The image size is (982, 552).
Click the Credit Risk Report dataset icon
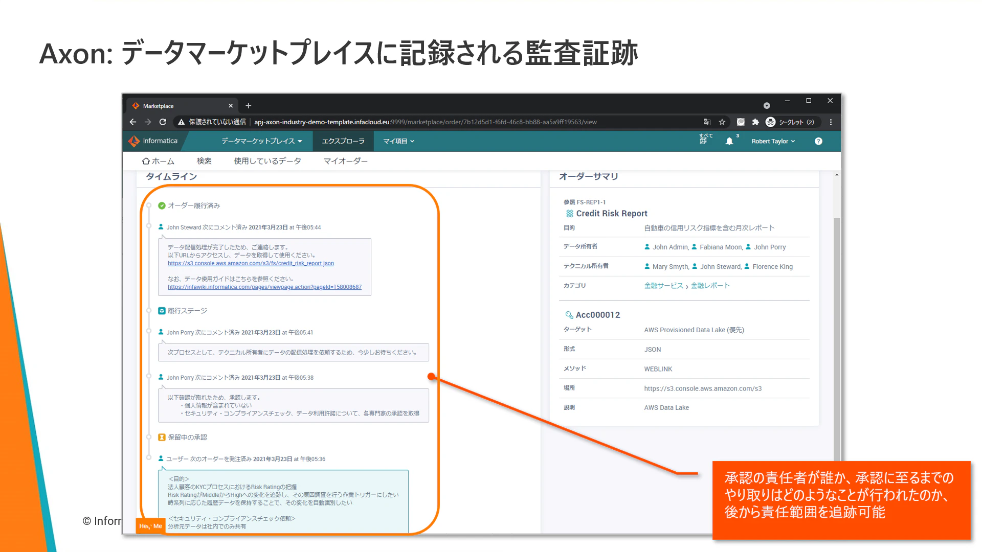click(x=569, y=214)
